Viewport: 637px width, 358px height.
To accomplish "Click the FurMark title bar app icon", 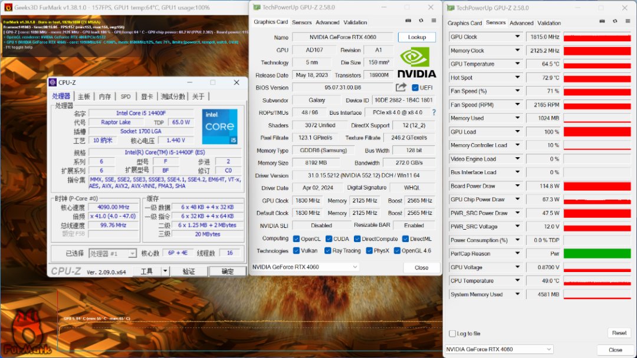I will pyautogui.click(x=8, y=7).
